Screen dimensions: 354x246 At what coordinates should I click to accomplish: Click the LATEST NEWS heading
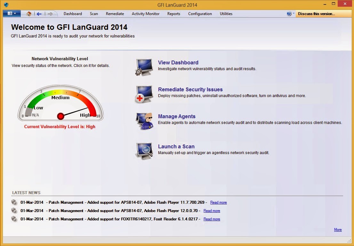(26, 193)
